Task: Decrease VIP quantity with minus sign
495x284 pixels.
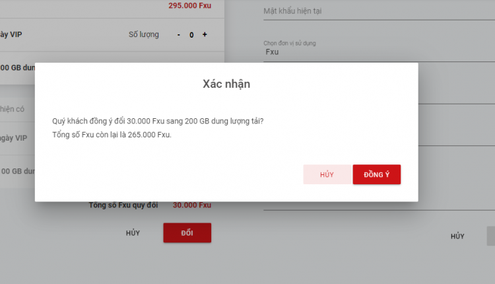Action: pyautogui.click(x=179, y=35)
